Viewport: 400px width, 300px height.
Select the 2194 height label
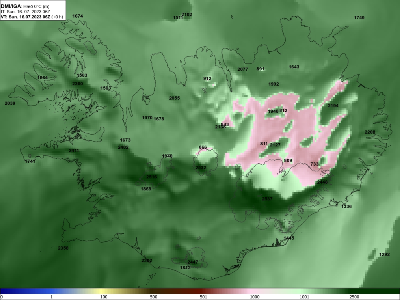click(x=333, y=106)
